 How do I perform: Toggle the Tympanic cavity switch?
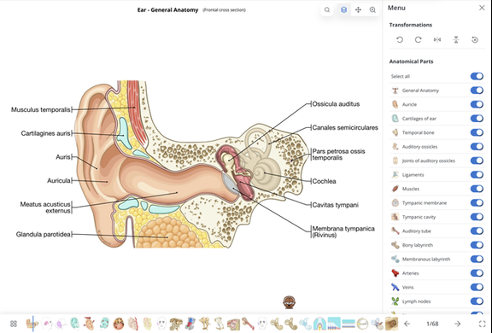(477, 217)
